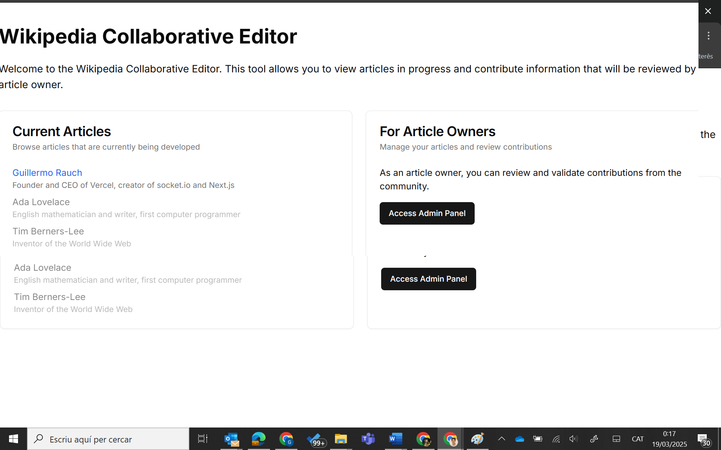Screen dimensions: 721x450
Task: Close the Wikipedia Collaborative Editor overlay
Action: tap(708, 11)
